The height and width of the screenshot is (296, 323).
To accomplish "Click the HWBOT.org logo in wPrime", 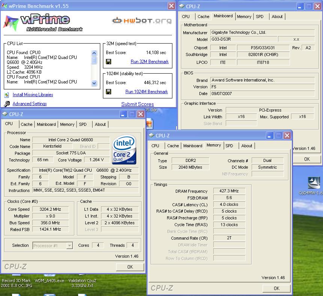I will (142, 21).
